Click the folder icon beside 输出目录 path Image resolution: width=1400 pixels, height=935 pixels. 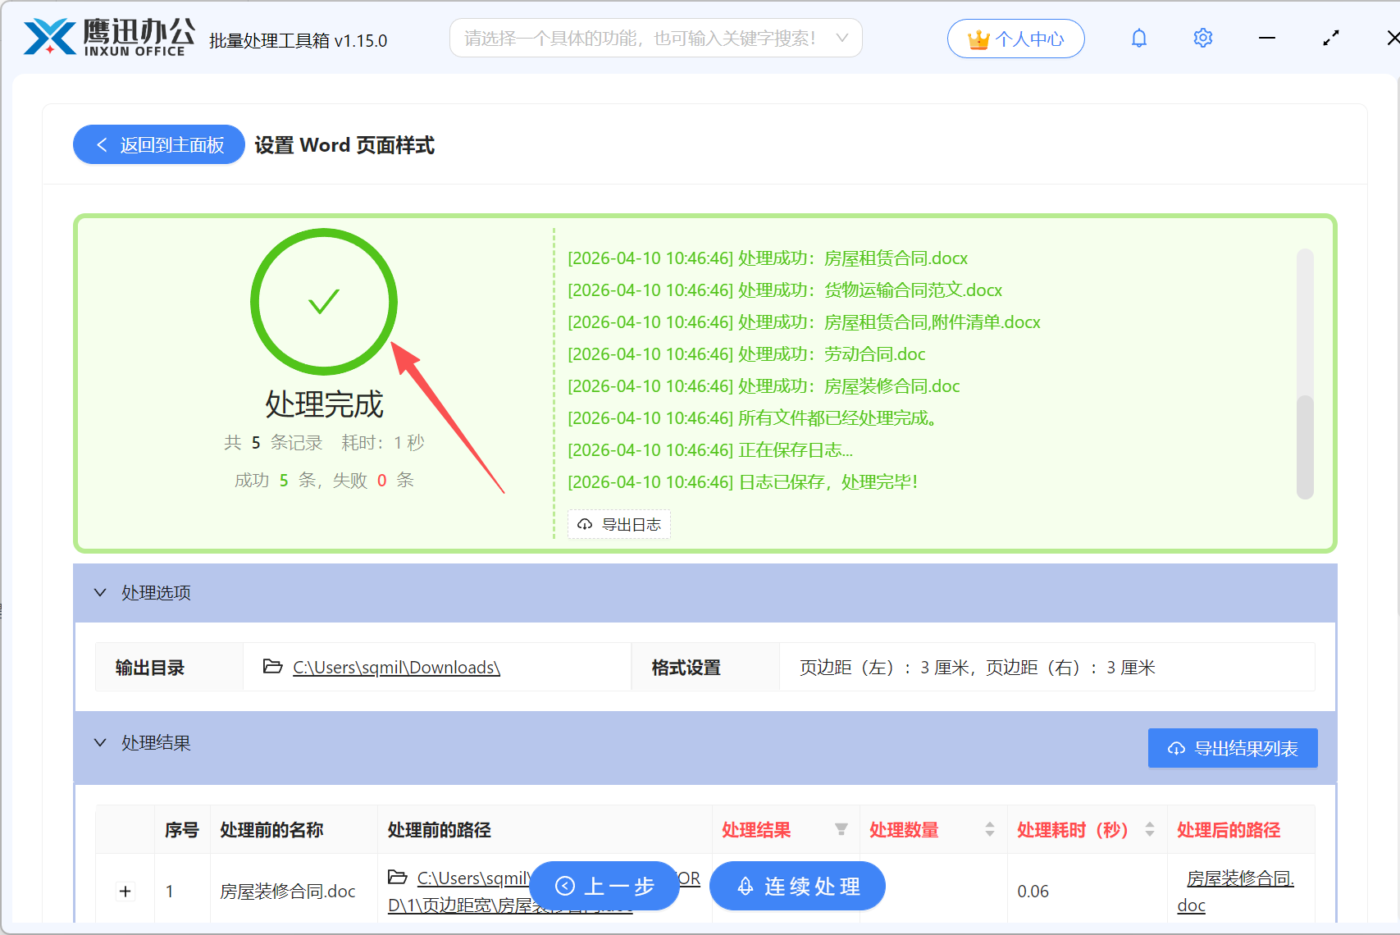(x=272, y=667)
